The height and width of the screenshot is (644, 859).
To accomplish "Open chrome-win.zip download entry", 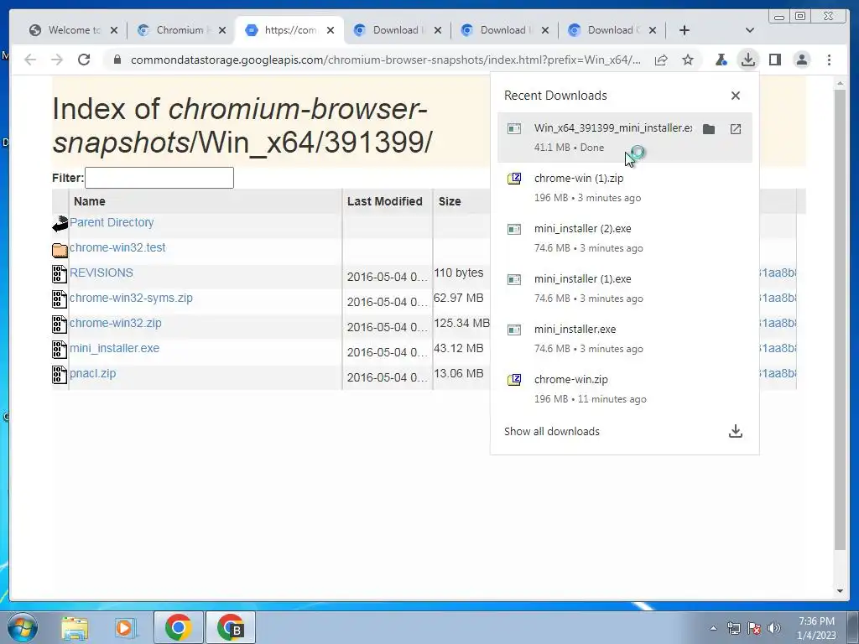I will pyautogui.click(x=624, y=389).
